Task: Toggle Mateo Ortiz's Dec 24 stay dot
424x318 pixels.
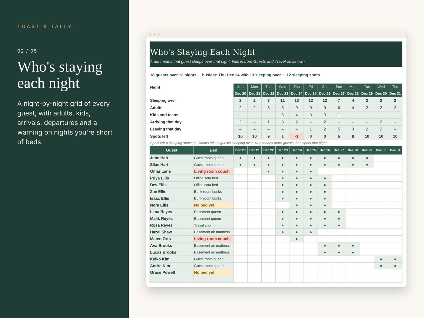Action: 296,239
